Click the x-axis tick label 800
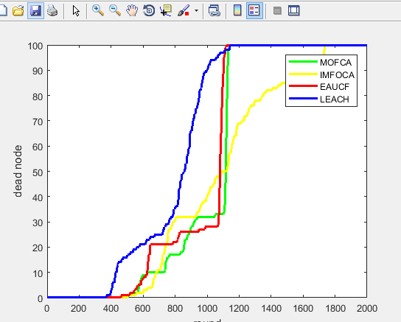 tap(175, 309)
